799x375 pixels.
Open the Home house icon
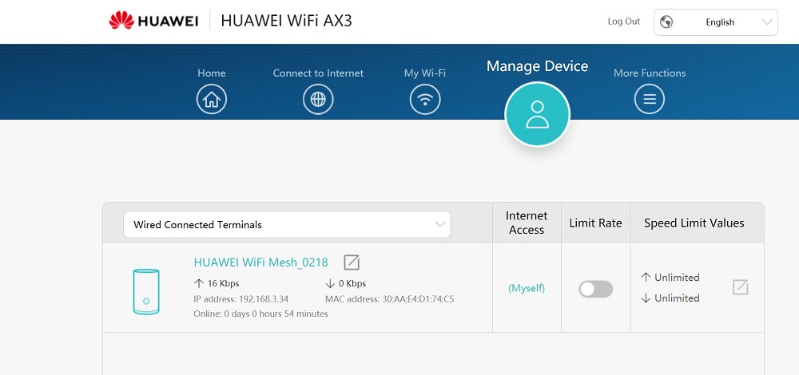[x=212, y=99]
